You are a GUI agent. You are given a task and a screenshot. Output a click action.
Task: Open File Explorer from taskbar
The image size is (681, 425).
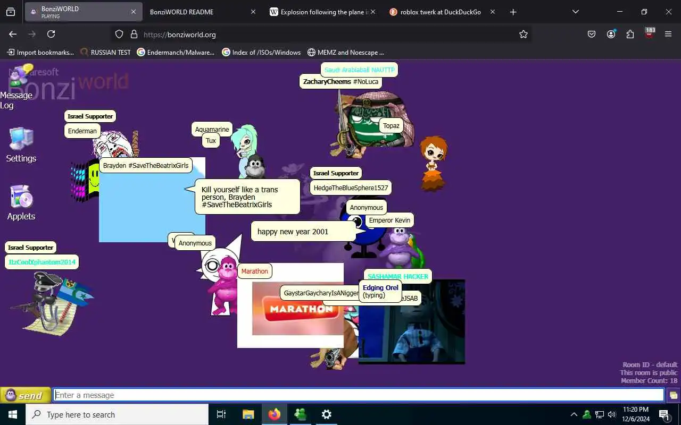(x=248, y=414)
